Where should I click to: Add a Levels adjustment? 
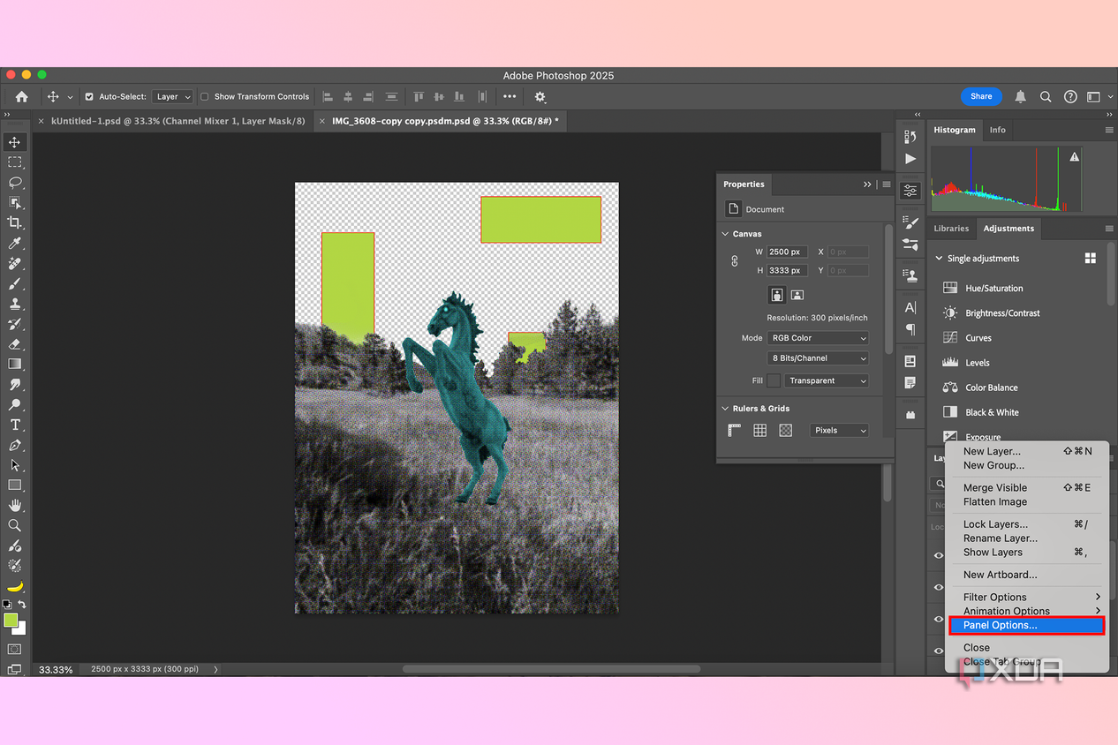coord(966,363)
